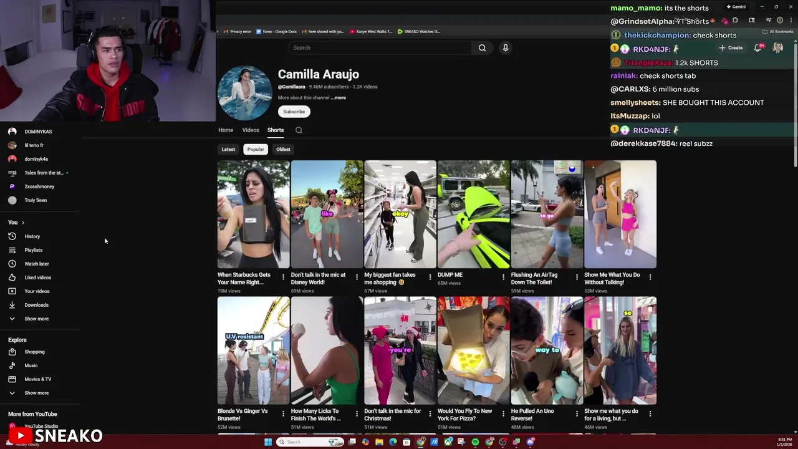Open DOMINYKAS subscription channel
The height and width of the screenshot is (449, 798).
(31, 132)
